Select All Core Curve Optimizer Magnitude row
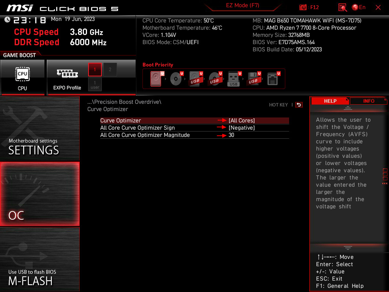Image resolution: width=389 pixels, height=292 pixels. pos(194,135)
